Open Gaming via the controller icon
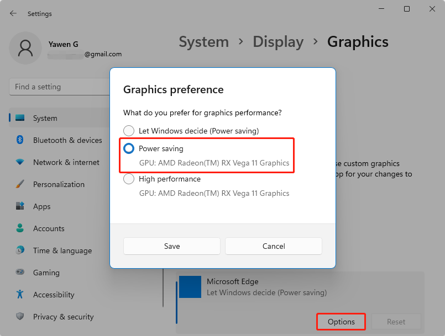 pos(19,273)
